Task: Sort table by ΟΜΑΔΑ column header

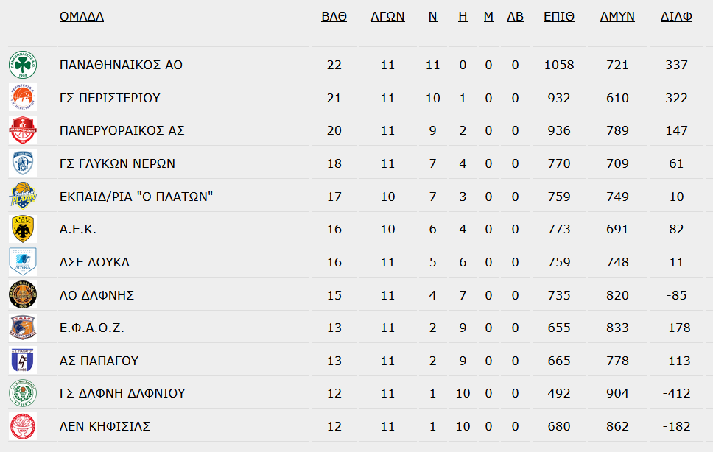Action: click(82, 16)
